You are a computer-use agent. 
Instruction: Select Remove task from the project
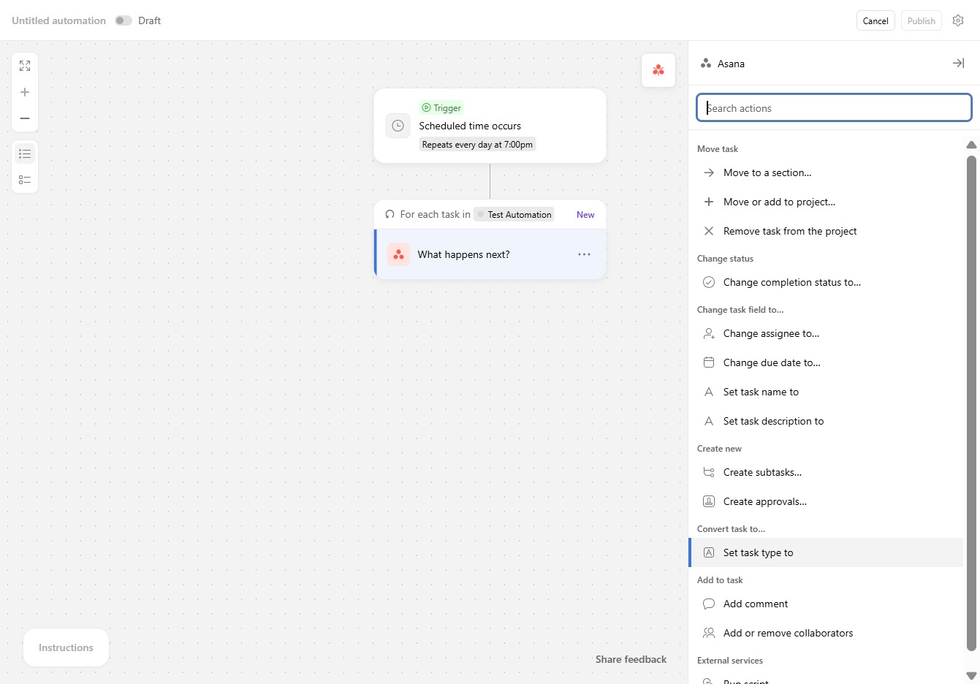827,231
